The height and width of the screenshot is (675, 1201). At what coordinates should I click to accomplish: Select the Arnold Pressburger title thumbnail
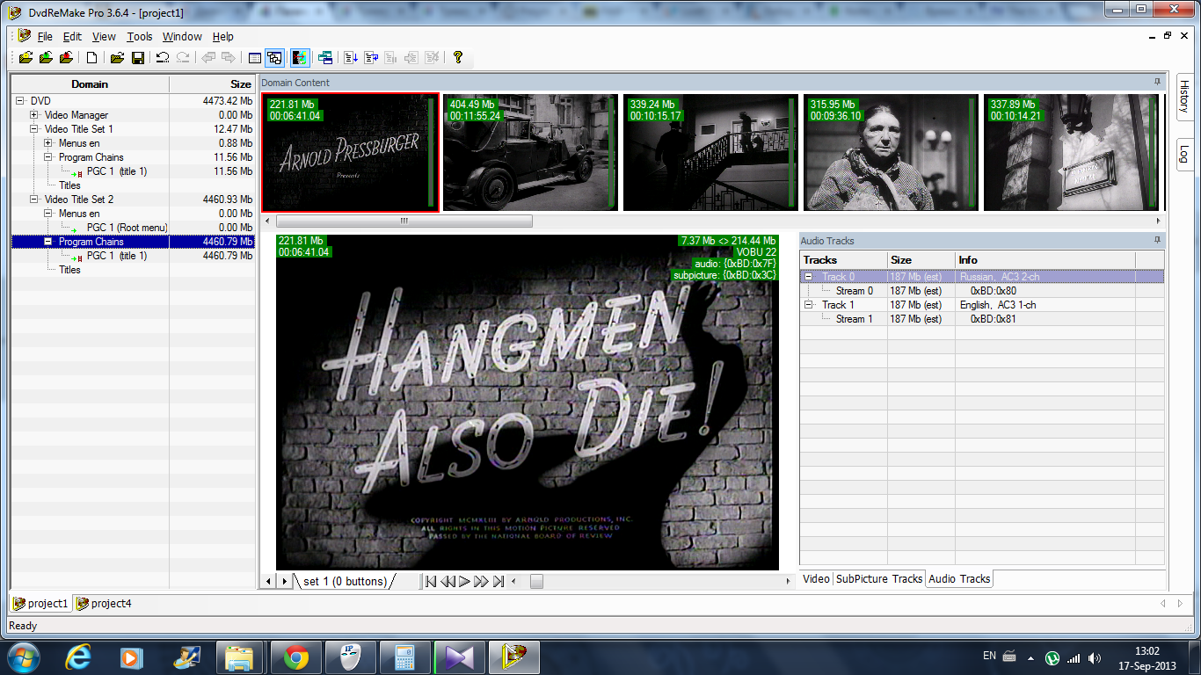(350, 153)
